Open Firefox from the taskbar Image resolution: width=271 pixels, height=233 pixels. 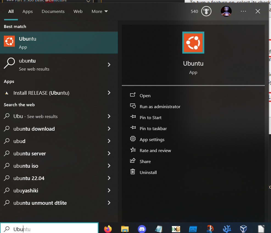[x=108, y=229]
